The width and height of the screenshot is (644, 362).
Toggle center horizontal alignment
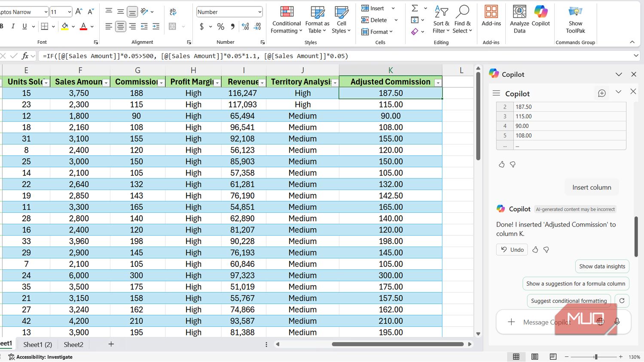(121, 27)
